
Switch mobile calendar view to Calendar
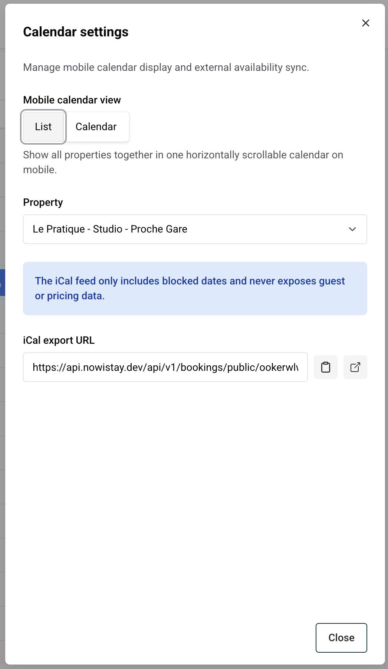(x=96, y=126)
